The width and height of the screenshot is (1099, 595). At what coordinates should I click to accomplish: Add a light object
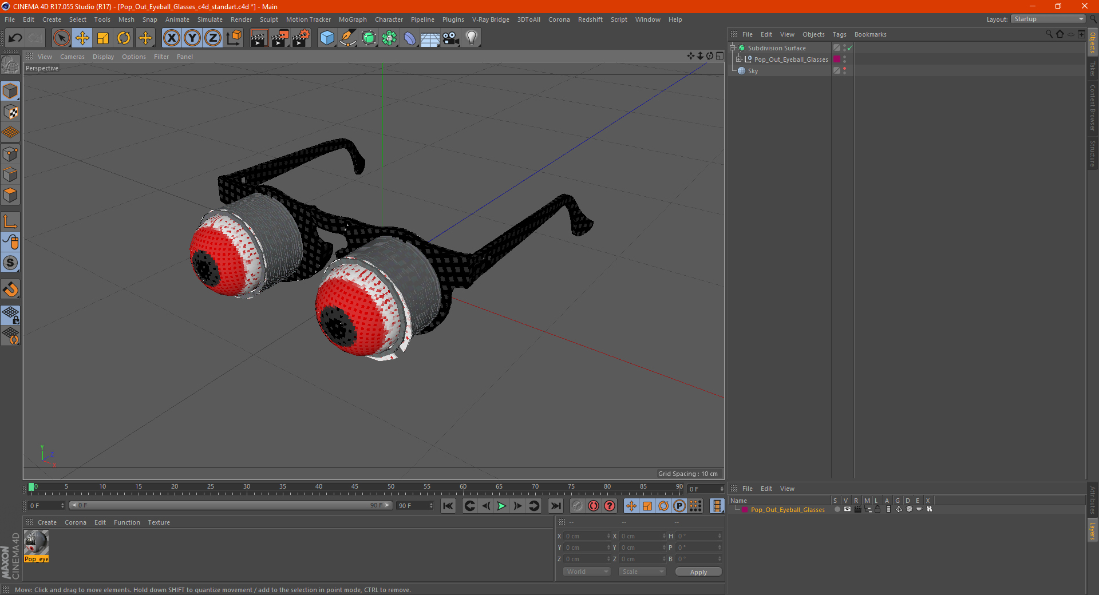tap(472, 38)
